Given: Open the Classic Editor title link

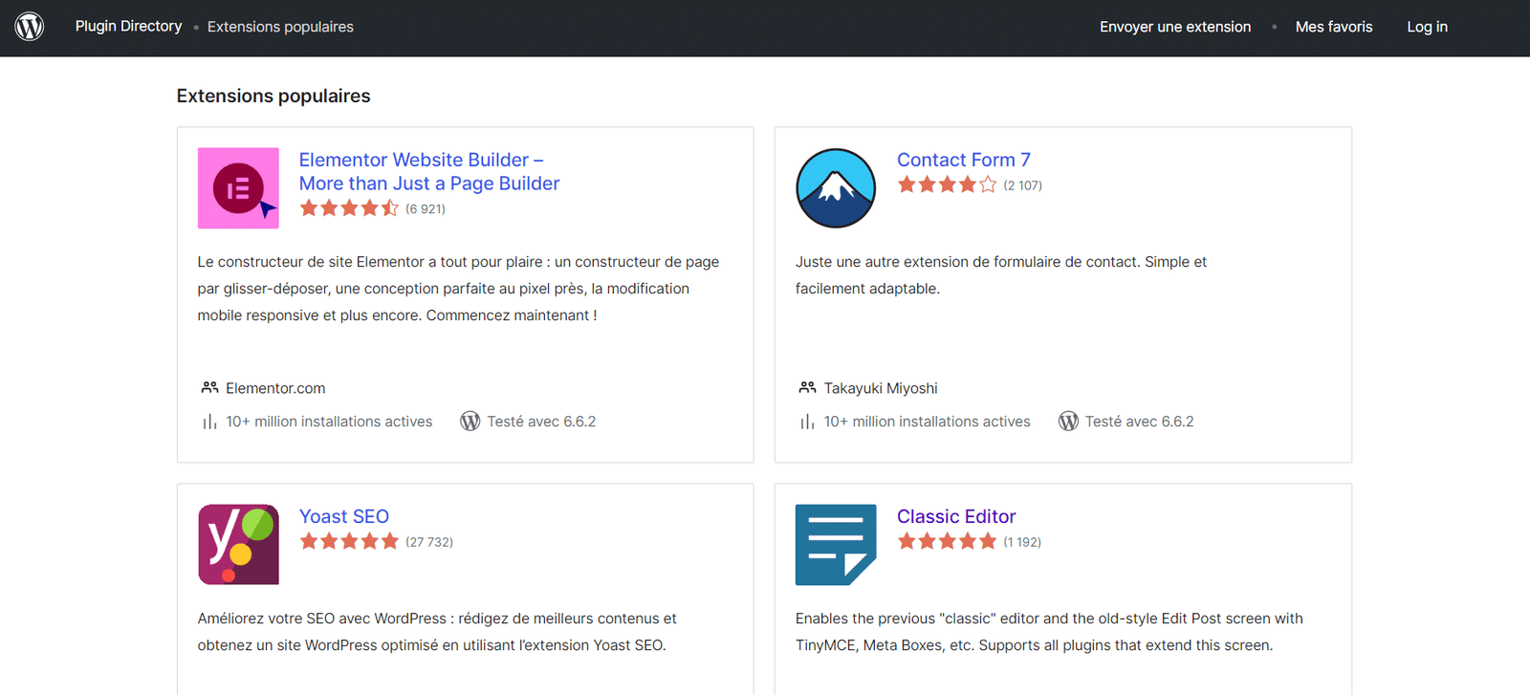Looking at the screenshot, I should point(955,517).
